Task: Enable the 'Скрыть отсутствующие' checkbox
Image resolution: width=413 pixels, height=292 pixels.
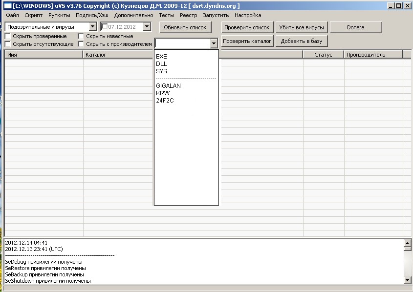Action: coord(8,44)
